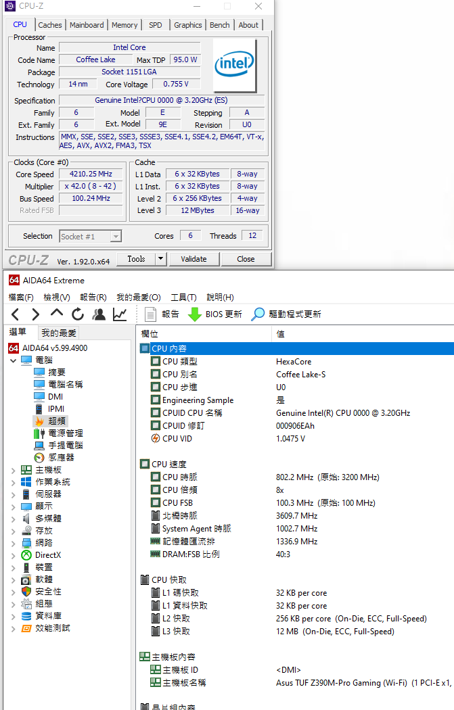
Task: Select 電源管理 in the tree
Action: [65, 433]
